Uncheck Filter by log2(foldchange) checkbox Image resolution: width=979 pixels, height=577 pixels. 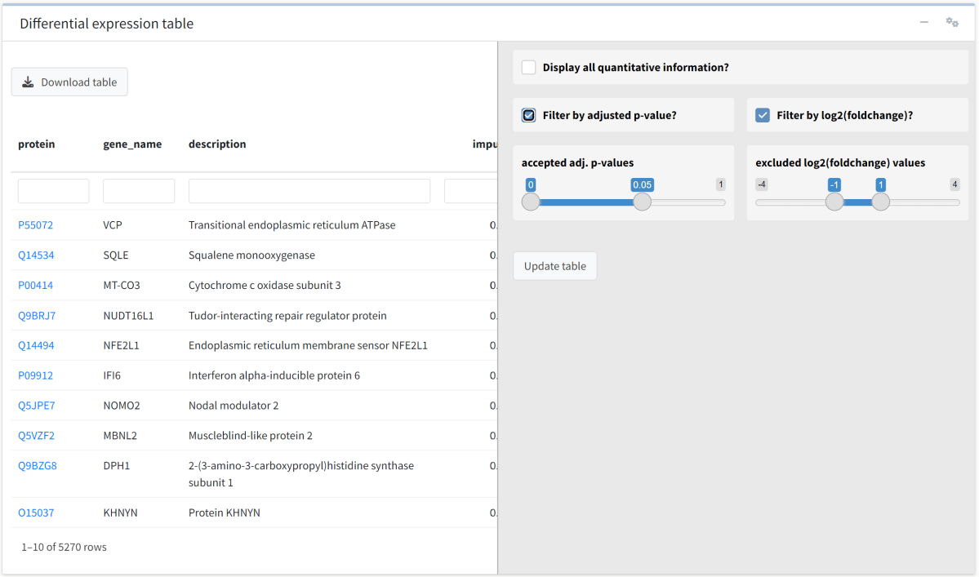coord(763,115)
